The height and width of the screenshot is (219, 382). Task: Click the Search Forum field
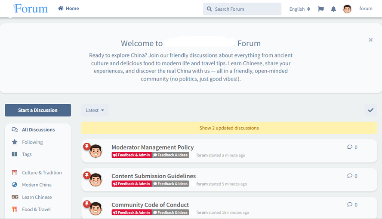point(242,9)
